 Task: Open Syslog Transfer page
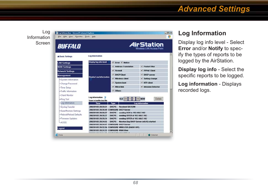68,107
